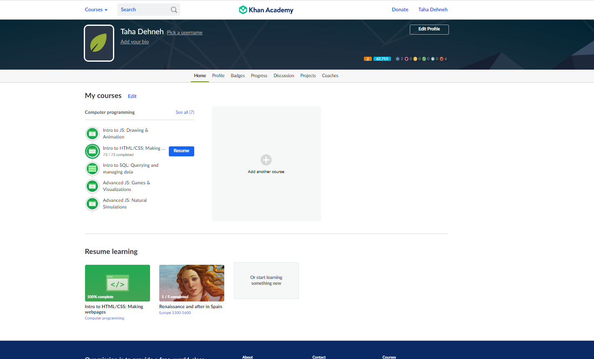Click the Advanced JS Natural Simulations icon
The height and width of the screenshot is (359, 594).
coord(93,203)
